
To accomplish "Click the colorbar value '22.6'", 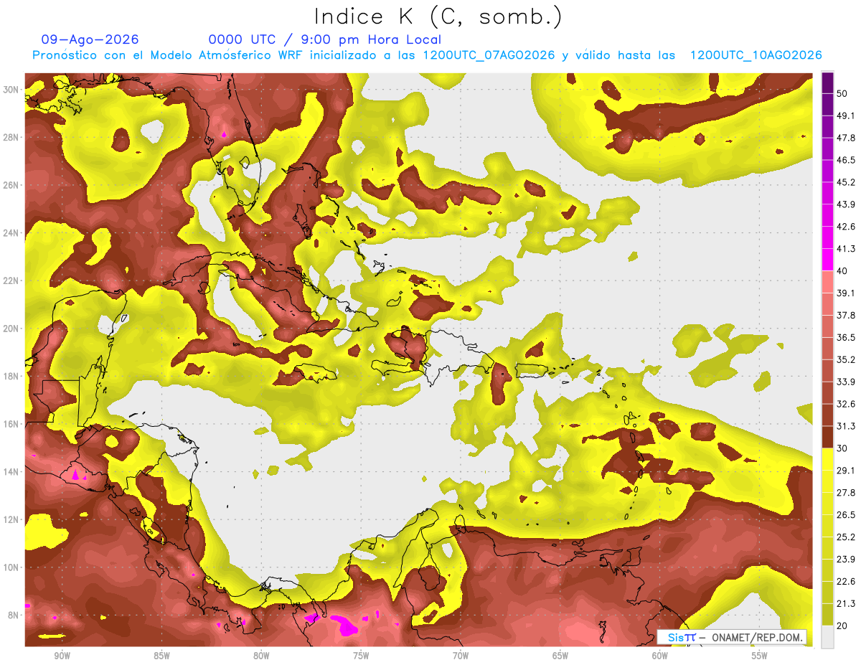I will click(847, 581).
